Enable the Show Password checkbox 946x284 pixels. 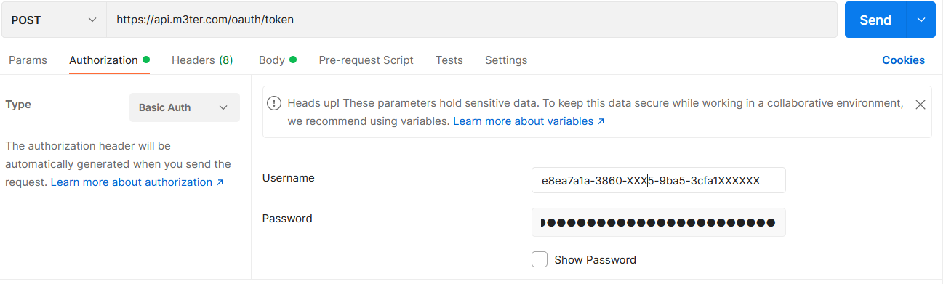(540, 259)
